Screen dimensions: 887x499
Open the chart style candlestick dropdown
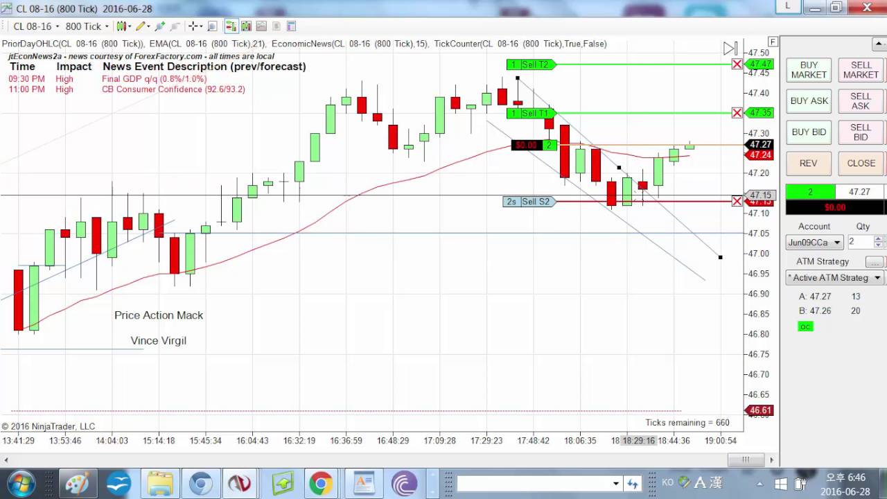click(x=123, y=26)
